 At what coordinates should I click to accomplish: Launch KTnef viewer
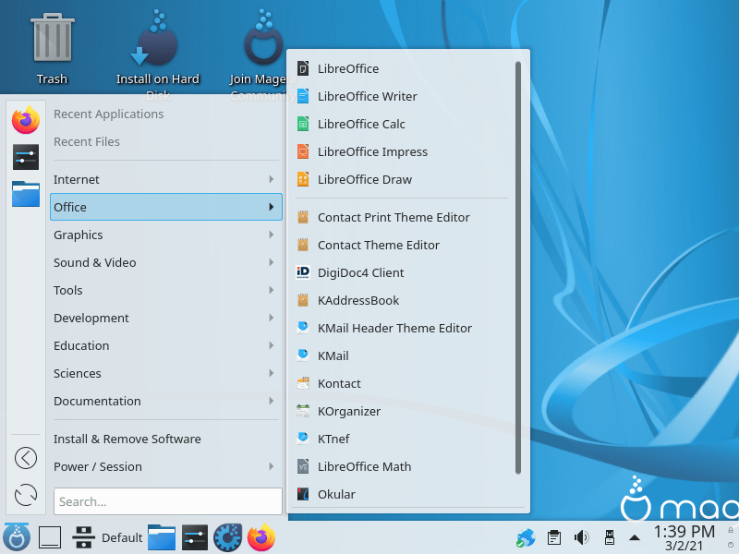pyautogui.click(x=402, y=440)
